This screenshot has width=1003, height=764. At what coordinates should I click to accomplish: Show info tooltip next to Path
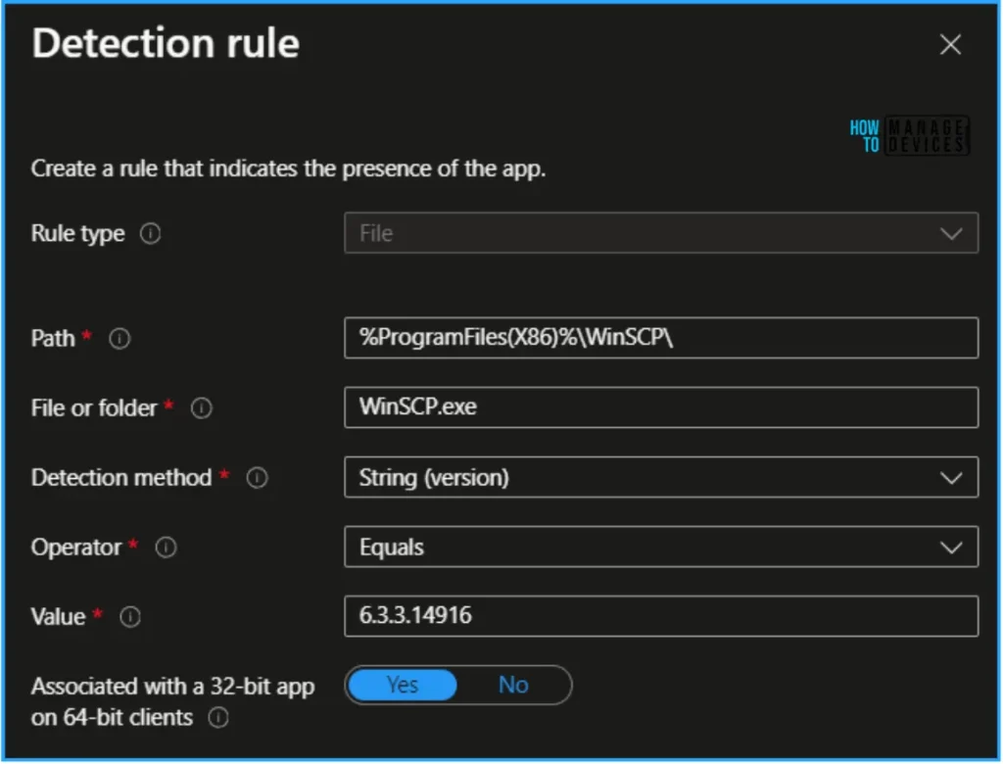point(119,339)
